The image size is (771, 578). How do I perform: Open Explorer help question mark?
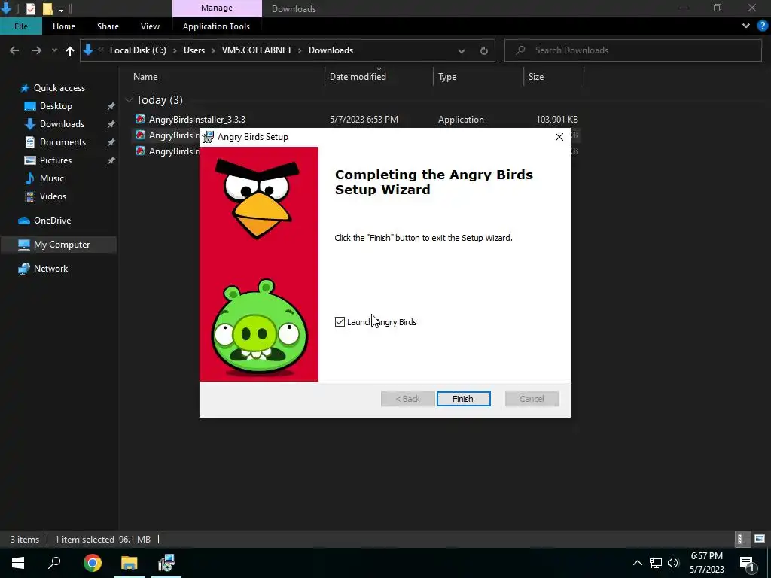click(x=763, y=26)
